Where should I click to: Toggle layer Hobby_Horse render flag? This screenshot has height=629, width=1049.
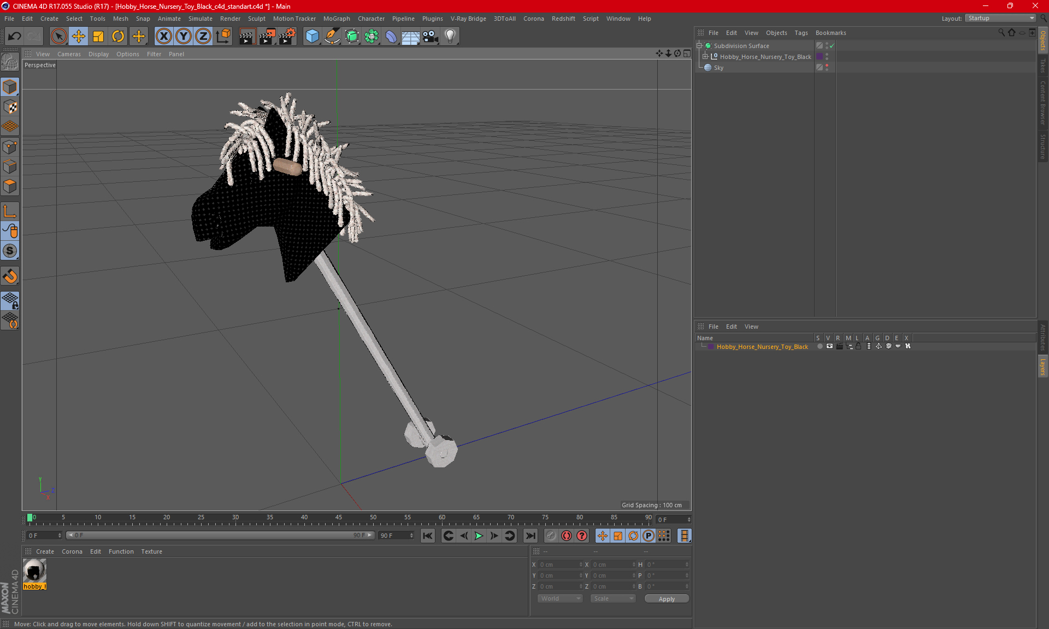(x=839, y=346)
